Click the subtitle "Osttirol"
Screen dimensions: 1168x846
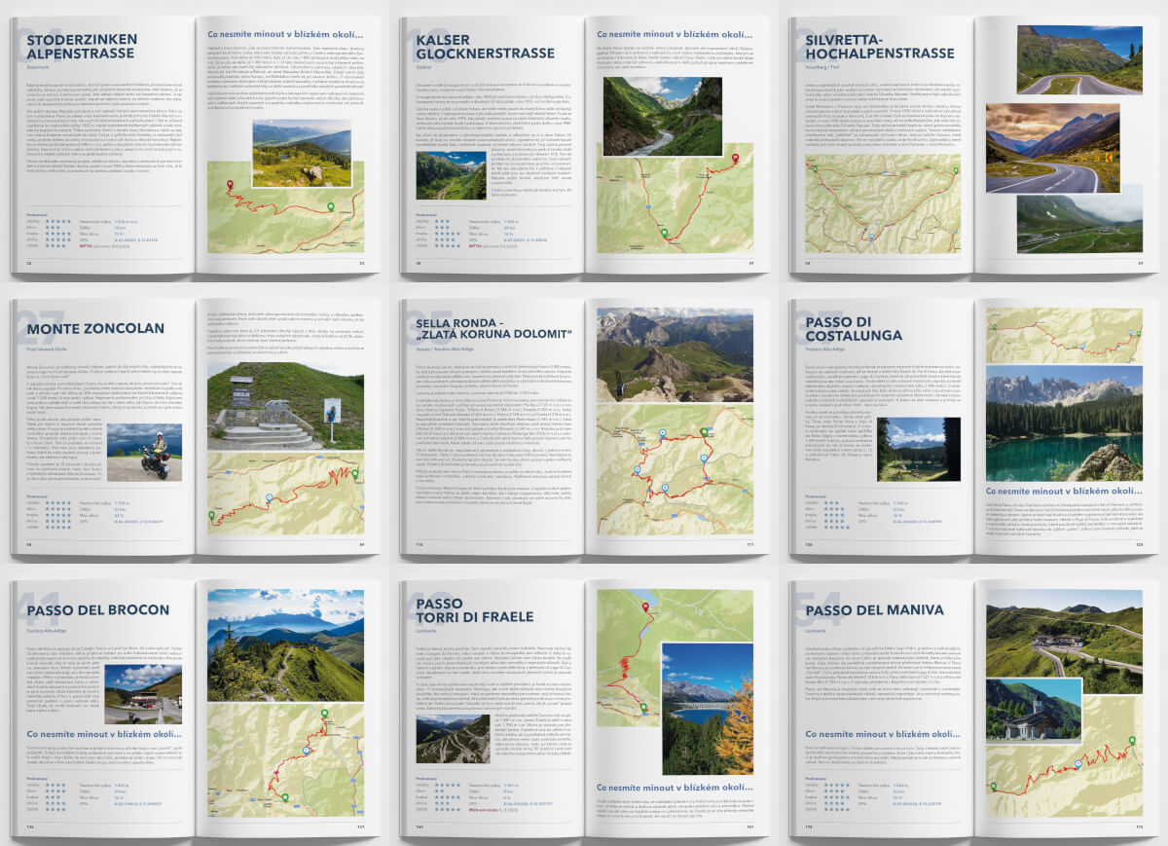(x=423, y=69)
